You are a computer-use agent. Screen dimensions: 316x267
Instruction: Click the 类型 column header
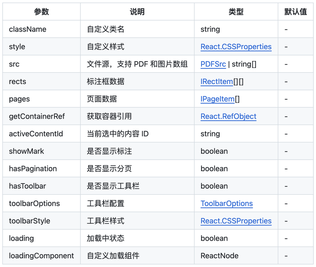236,12
